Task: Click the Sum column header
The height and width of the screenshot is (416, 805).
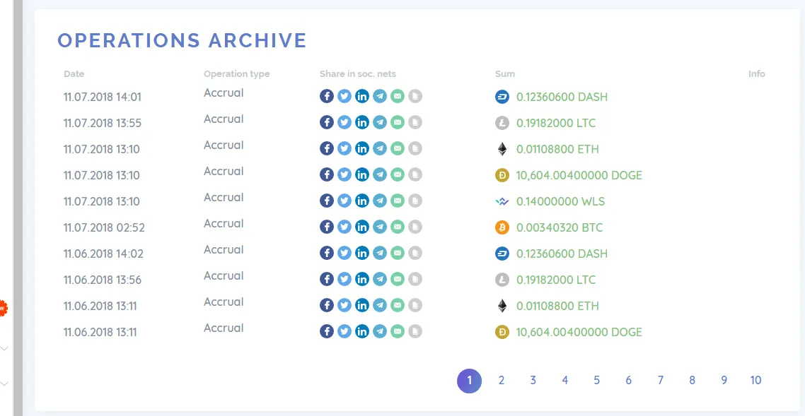Action: point(504,73)
